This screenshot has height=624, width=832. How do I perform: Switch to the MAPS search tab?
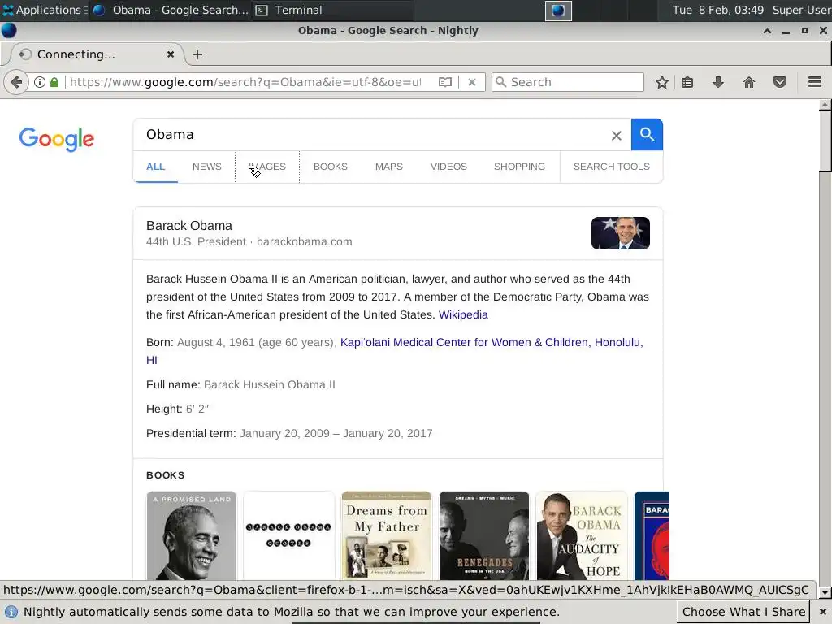[389, 167]
